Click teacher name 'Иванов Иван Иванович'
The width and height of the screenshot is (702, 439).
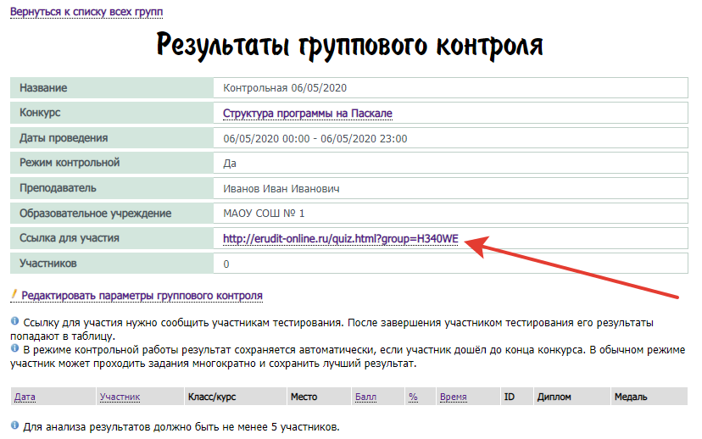tap(281, 189)
